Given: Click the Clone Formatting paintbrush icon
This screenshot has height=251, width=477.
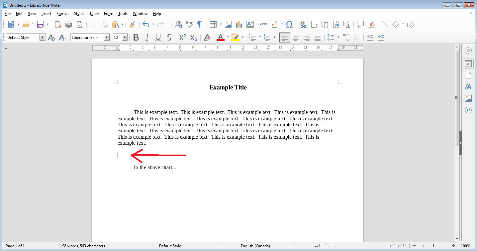Looking at the screenshot, I should point(132,24).
